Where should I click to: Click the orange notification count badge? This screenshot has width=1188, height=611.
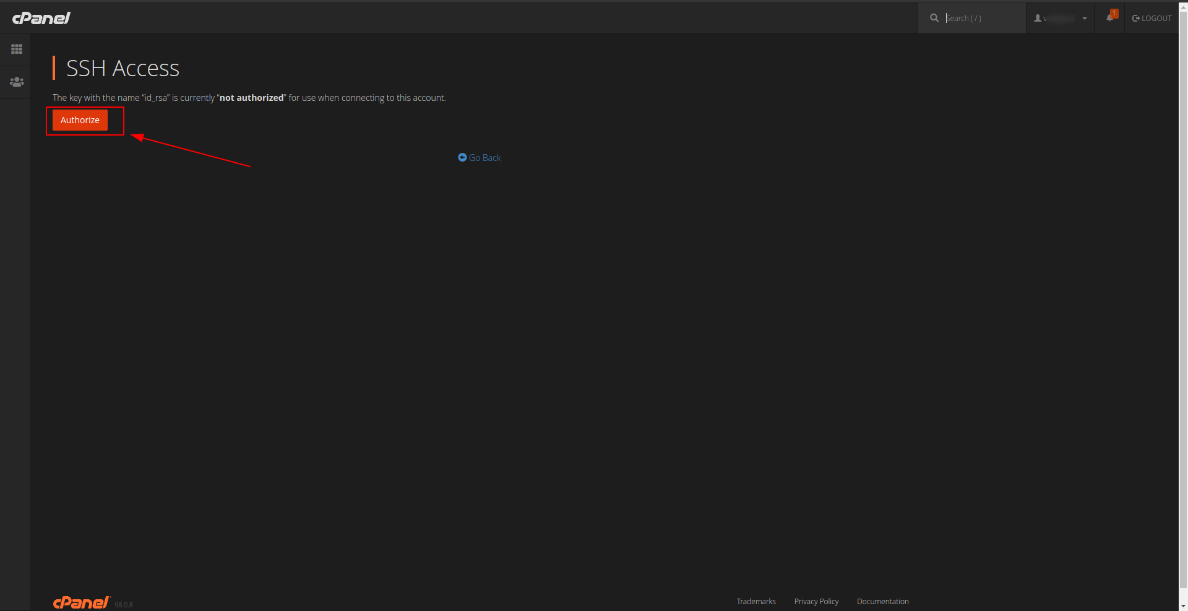pos(1114,13)
